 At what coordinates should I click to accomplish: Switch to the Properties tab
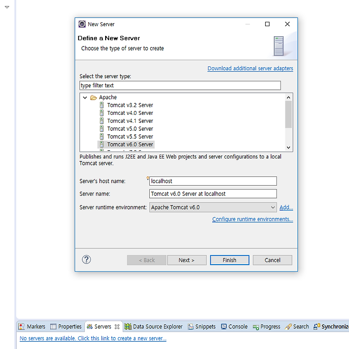pyautogui.click(x=66, y=327)
